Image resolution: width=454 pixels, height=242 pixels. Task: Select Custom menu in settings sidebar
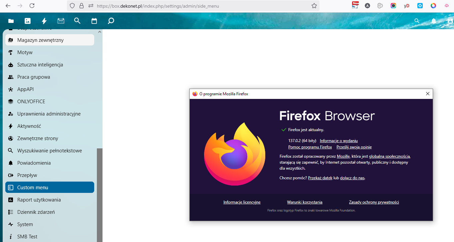pyautogui.click(x=50, y=187)
